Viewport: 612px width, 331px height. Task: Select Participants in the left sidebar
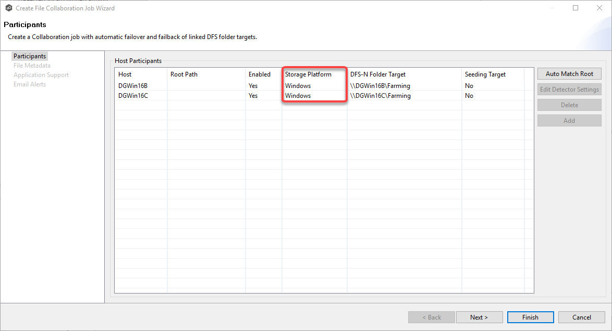coord(29,56)
